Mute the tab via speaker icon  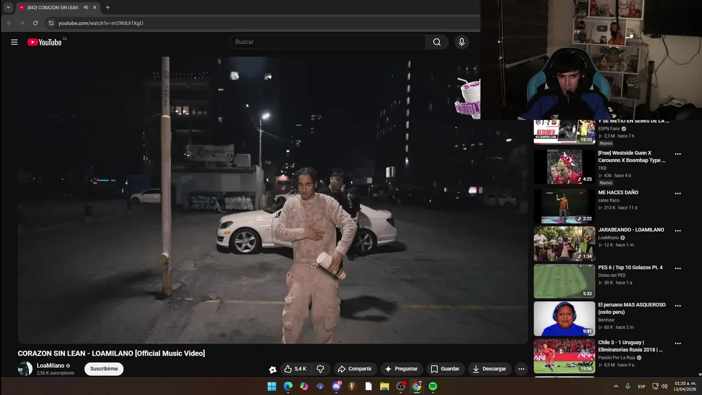coord(86,7)
